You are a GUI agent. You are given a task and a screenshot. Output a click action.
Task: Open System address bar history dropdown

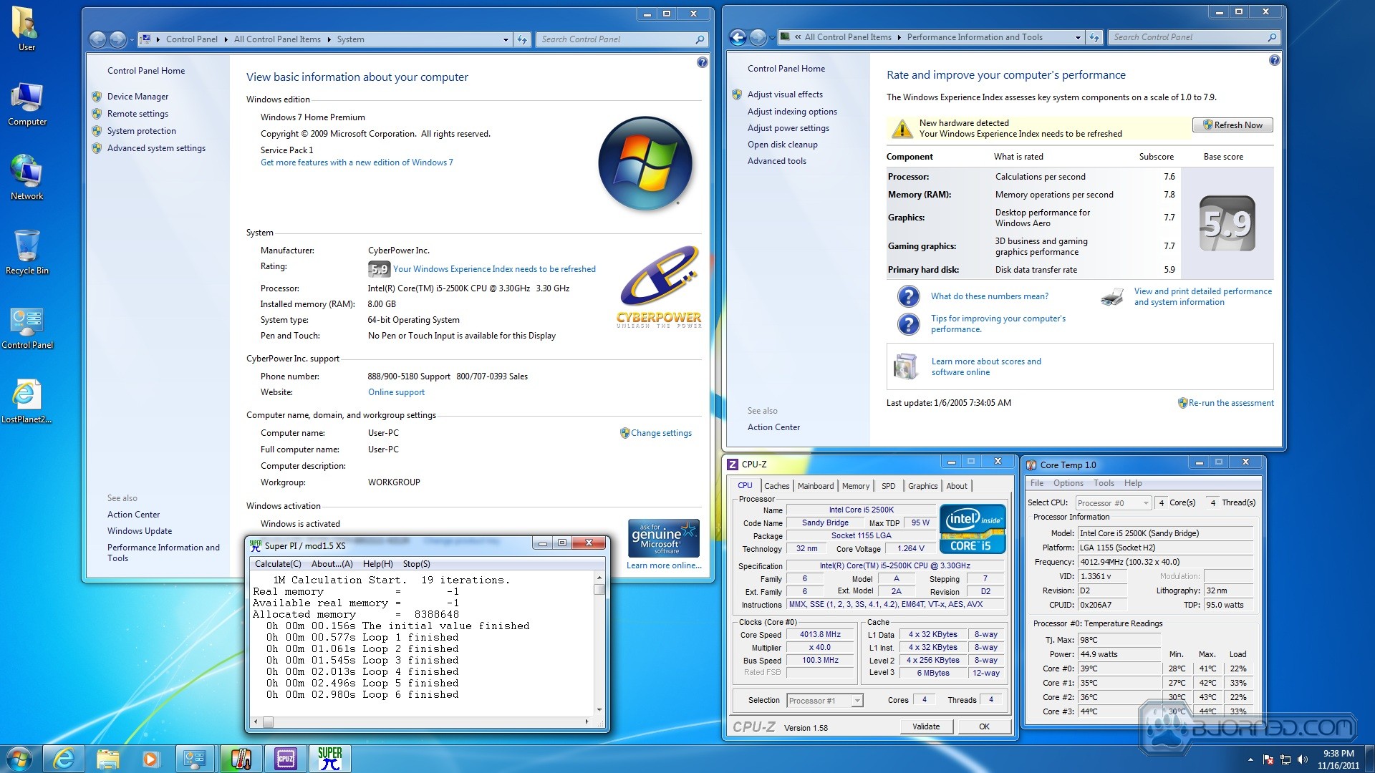tap(506, 39)
